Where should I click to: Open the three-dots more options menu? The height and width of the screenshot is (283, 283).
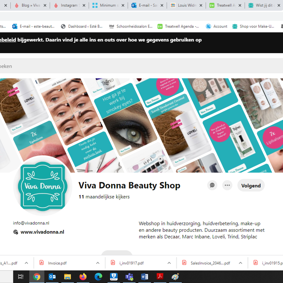(227, 185)
